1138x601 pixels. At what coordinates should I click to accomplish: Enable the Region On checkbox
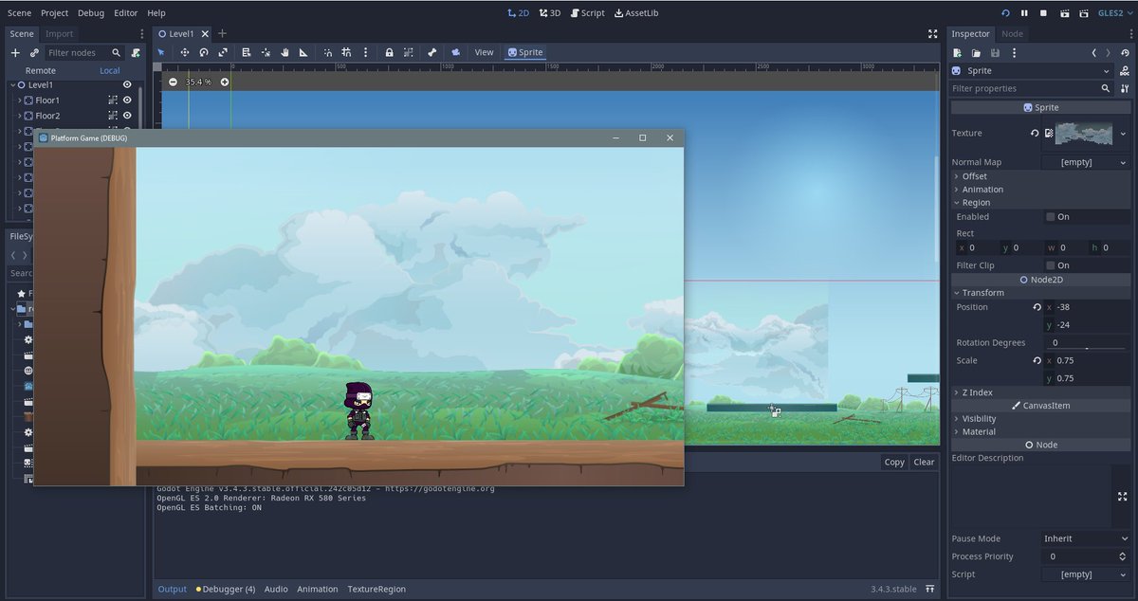tap(1053, 216)
